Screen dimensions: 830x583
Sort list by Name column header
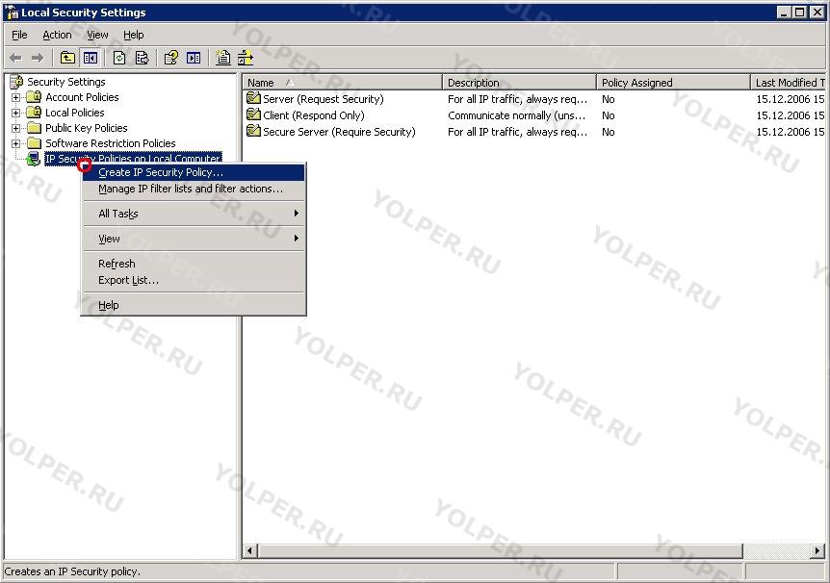(342, 83)
